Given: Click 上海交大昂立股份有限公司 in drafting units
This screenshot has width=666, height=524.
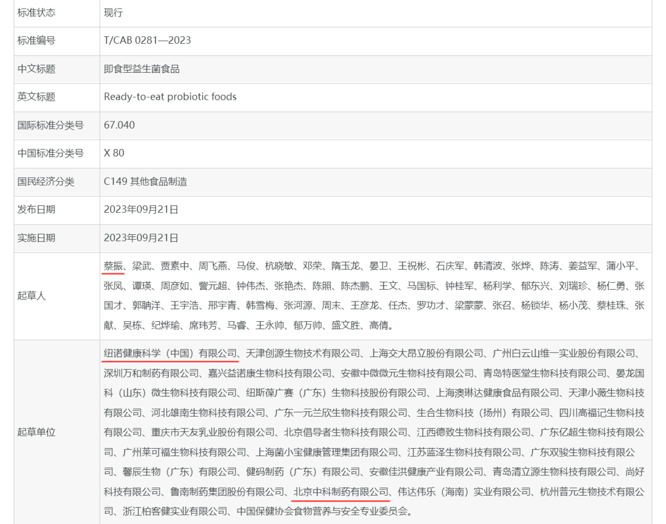Looking at the screenshot, I should 426,353.
